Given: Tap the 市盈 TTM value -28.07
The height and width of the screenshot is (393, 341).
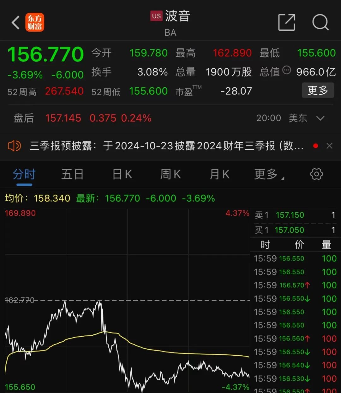Looking at the screenshot, I should pyautogui.click(x=236, y=91).
